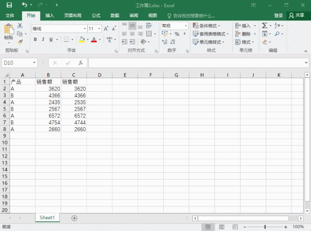Toggle Italic formatting
This screenshot has height=231, width=311.
pyautogui.click(x=43, y=39)
